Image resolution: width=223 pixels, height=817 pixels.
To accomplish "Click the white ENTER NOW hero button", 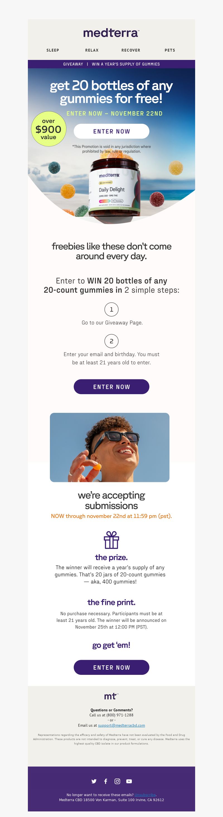I will (111, 131).
